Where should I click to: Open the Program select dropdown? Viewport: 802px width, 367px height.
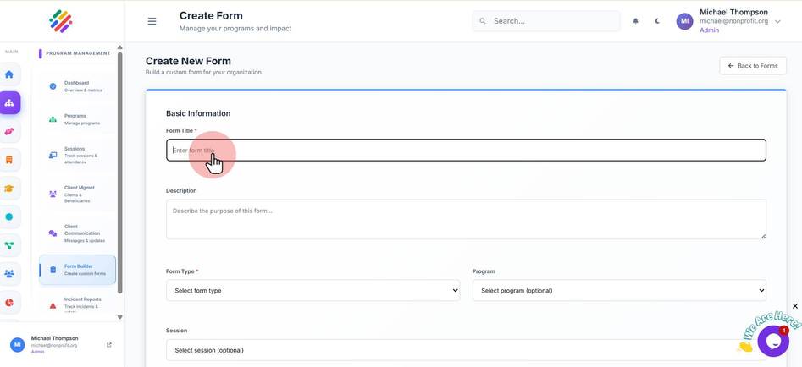tap(619, 290)
